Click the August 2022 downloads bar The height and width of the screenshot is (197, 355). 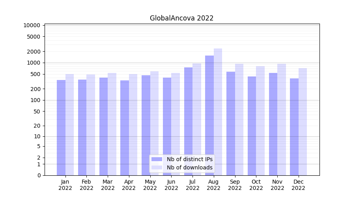[218, 112]
